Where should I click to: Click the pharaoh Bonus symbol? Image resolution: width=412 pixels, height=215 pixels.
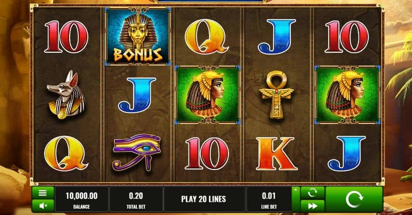pos(138,36)
